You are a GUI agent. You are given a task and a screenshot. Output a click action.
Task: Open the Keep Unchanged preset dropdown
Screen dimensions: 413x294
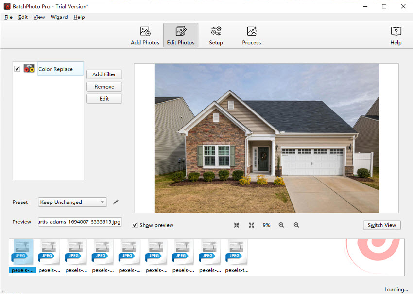click(72, 202)
